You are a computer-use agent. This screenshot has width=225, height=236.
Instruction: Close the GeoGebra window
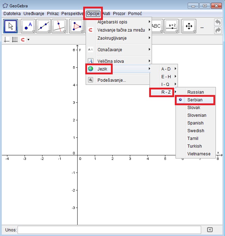[217, 6]
